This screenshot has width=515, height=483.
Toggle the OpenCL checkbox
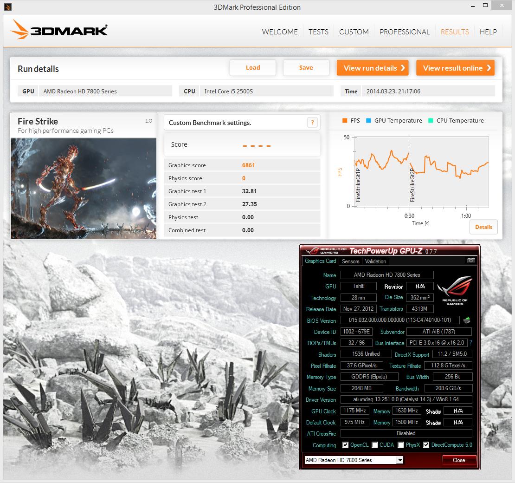[345, 445]
